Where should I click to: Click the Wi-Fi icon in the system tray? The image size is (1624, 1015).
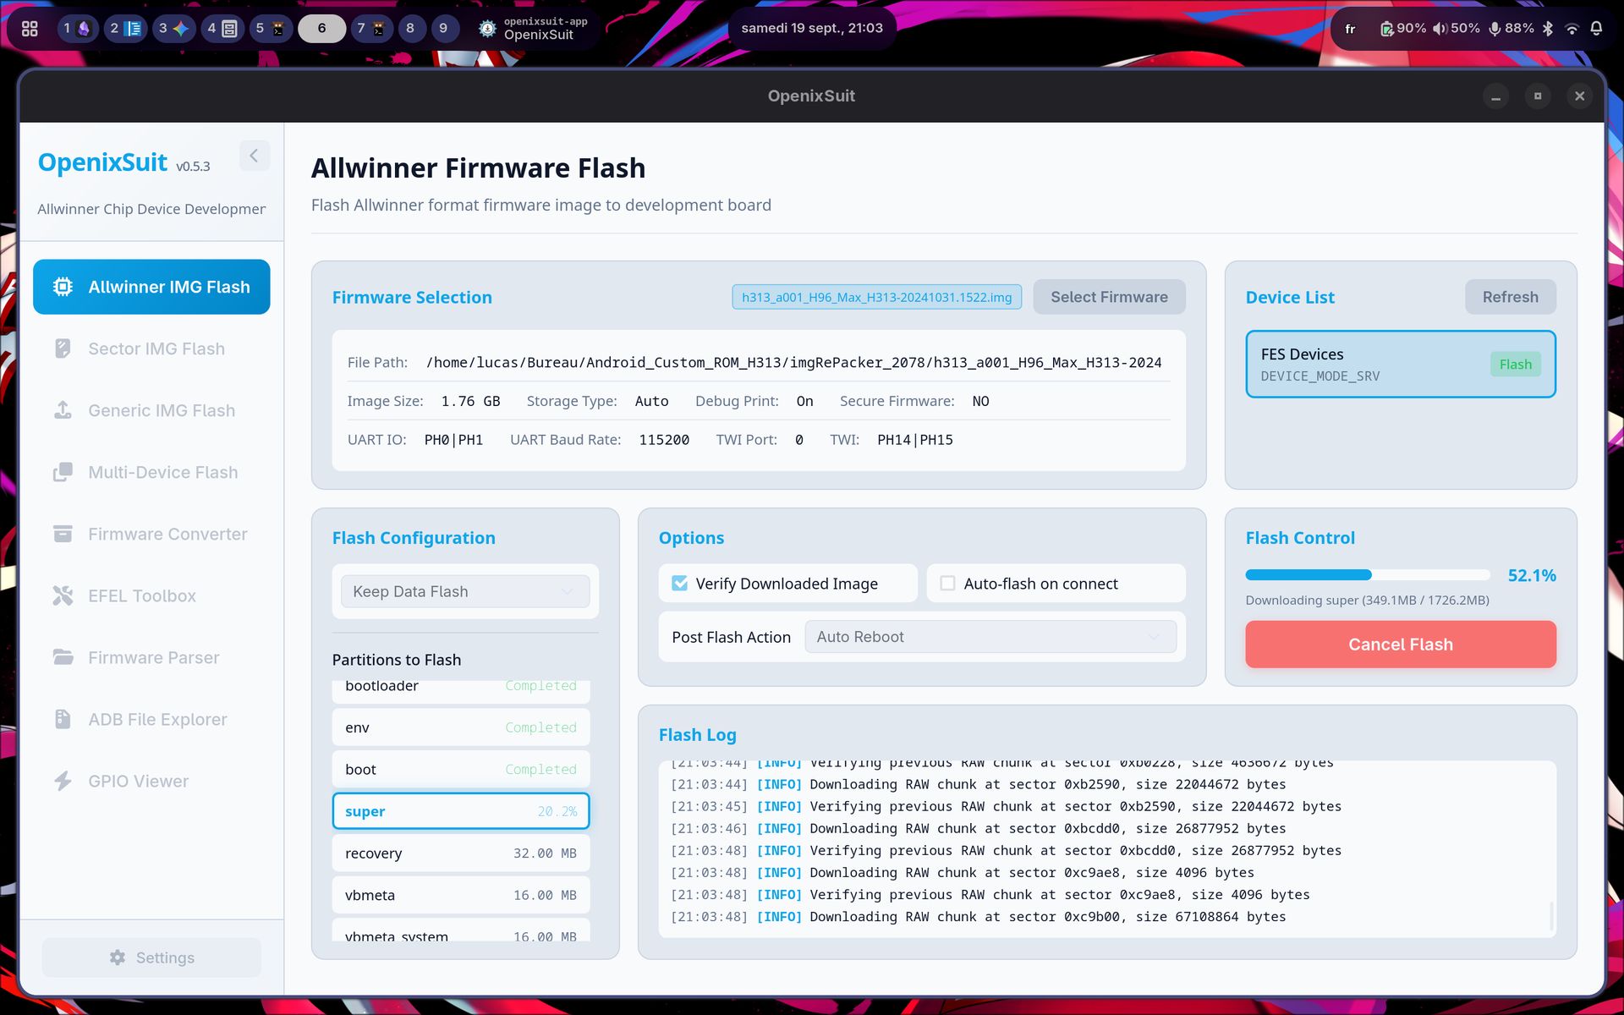pos(1572,28)
